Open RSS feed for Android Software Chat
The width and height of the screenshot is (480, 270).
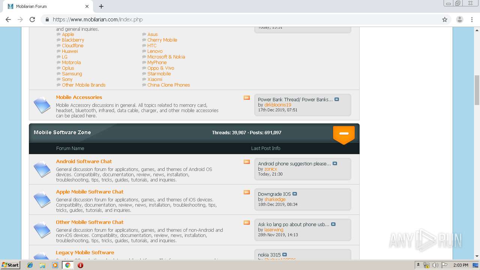247,162
